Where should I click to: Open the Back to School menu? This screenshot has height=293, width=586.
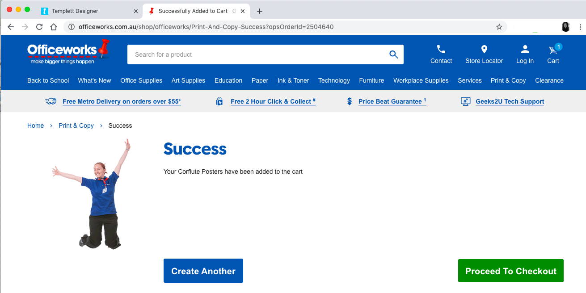tap(48, 80)
